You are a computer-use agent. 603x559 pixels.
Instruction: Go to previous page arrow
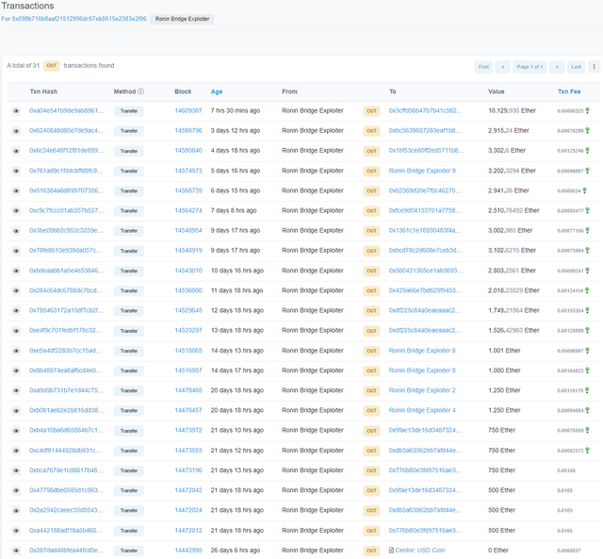502,67
